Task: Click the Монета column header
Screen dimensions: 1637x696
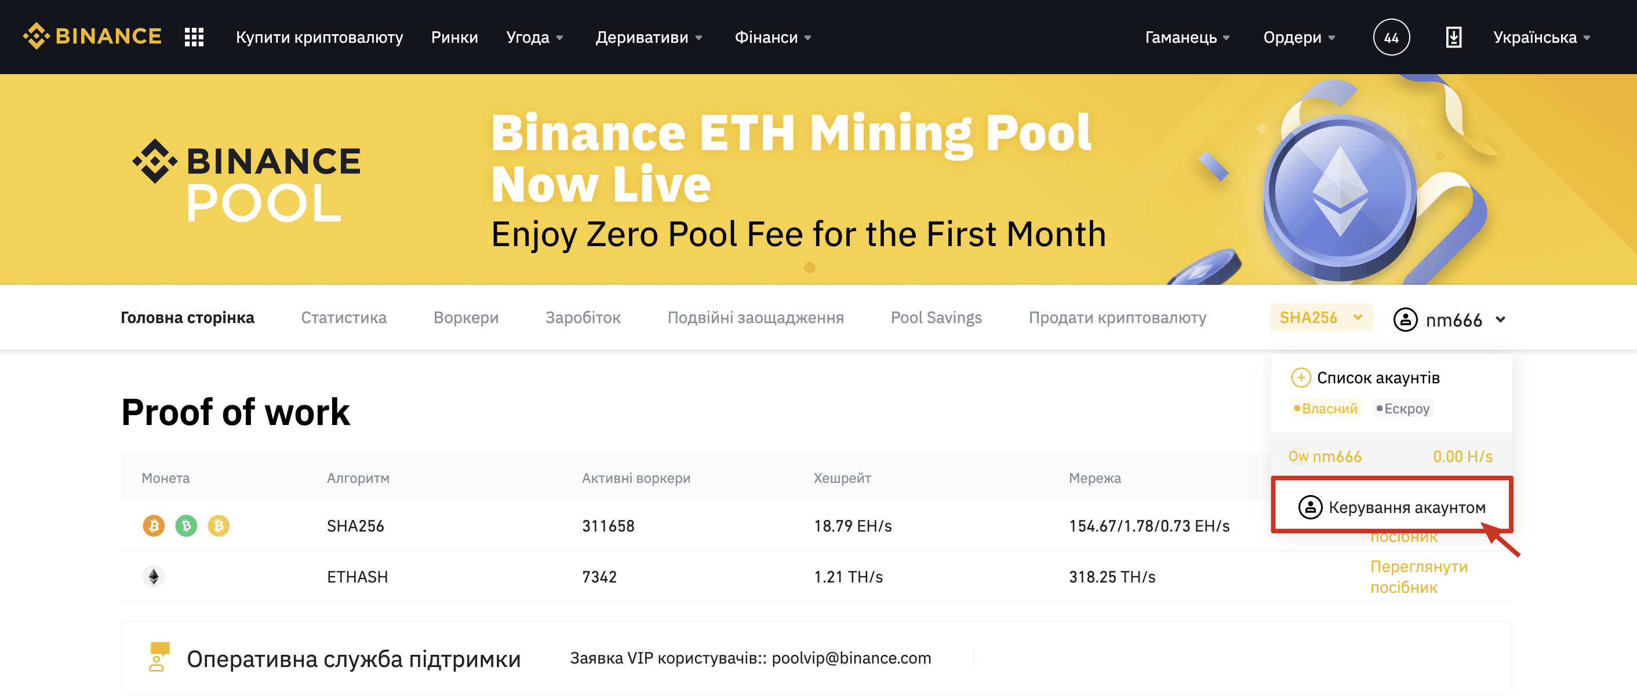Action: 165,478
